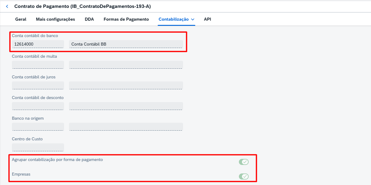Viewport: 371px width, 185px height.
Task: Click the Conta contábil de desconto description field
Action: (126, 106)
